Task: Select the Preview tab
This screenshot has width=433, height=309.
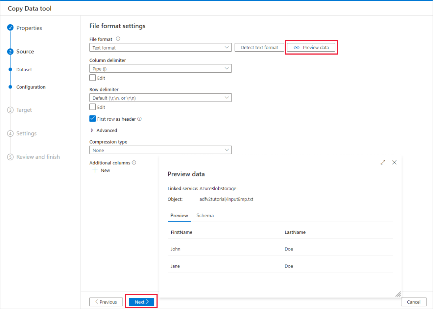Action: click(179, 215)
